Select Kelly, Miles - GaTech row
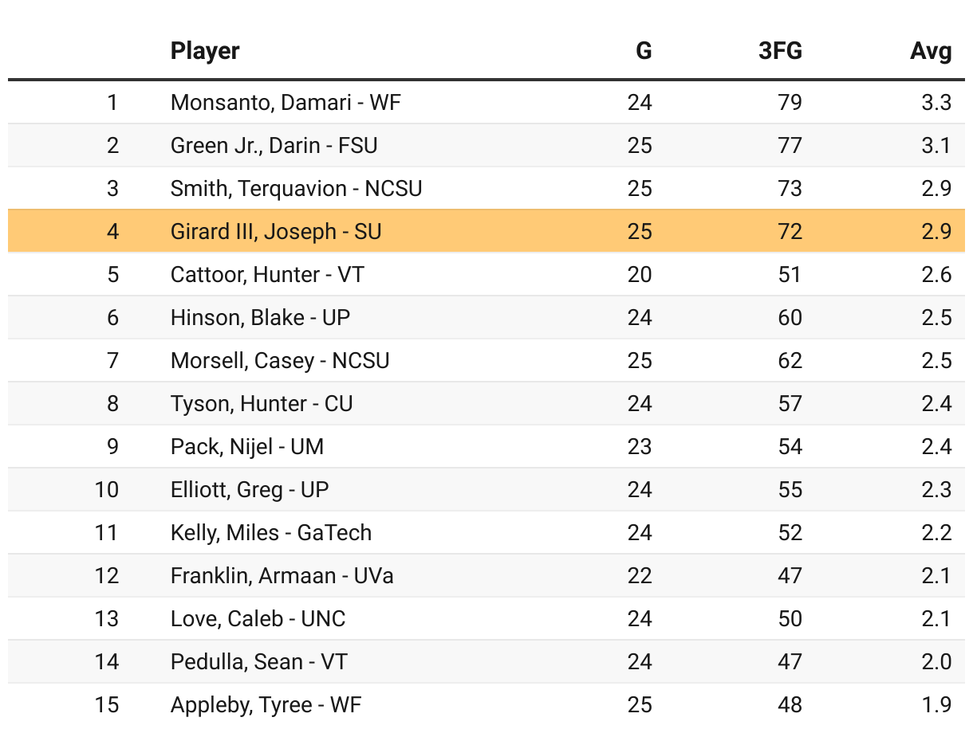 coord(271,532)
